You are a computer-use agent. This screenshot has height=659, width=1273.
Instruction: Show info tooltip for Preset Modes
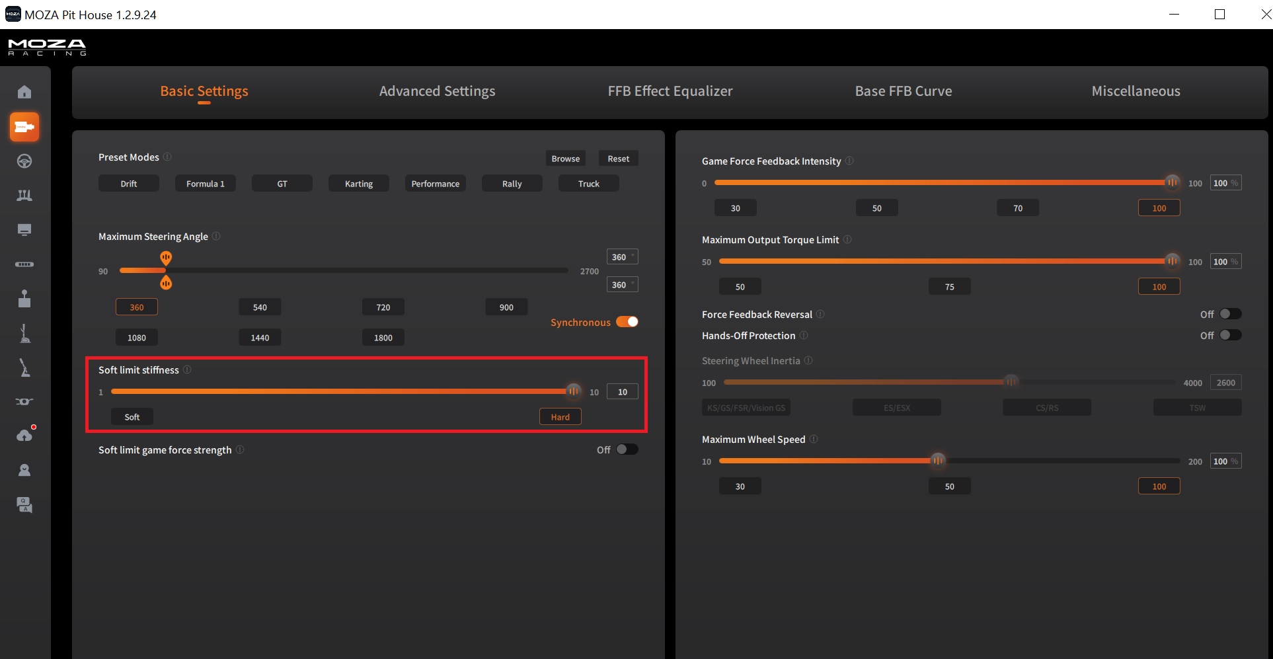point(167,157)
